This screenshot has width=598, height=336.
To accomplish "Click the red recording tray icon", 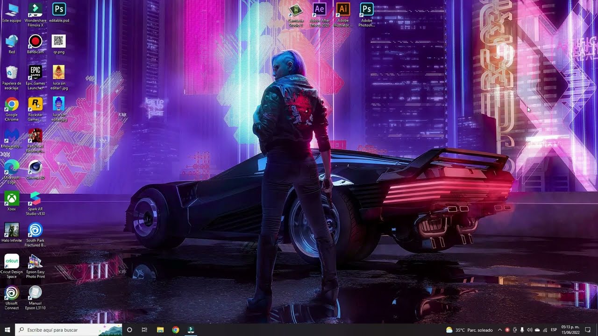I will (507, 330).
